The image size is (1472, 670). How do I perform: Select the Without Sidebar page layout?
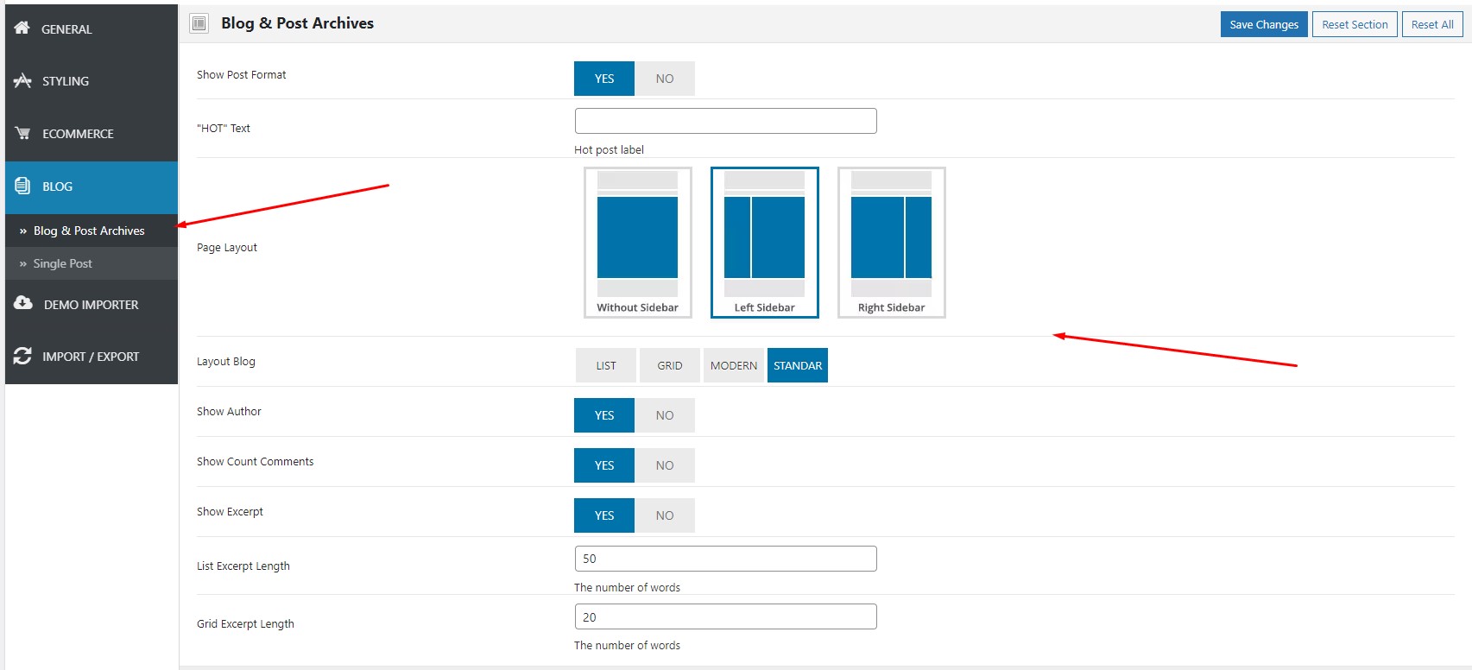click(x=638, y=243)
